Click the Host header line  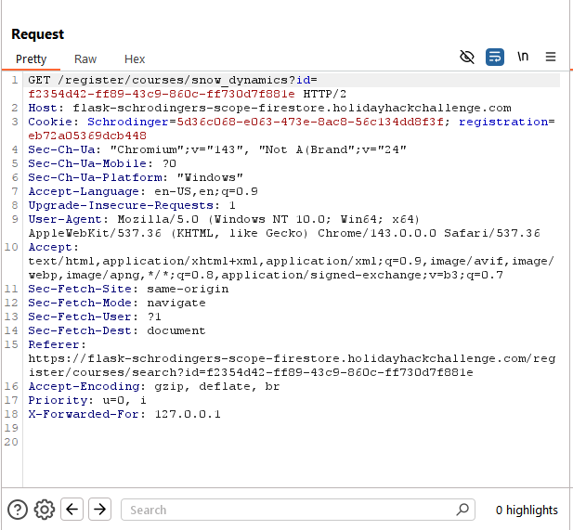[x=269, y=108]
